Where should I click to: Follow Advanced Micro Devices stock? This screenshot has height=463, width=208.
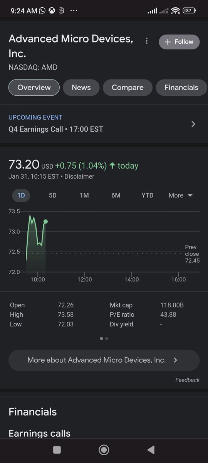coord(179,42)
